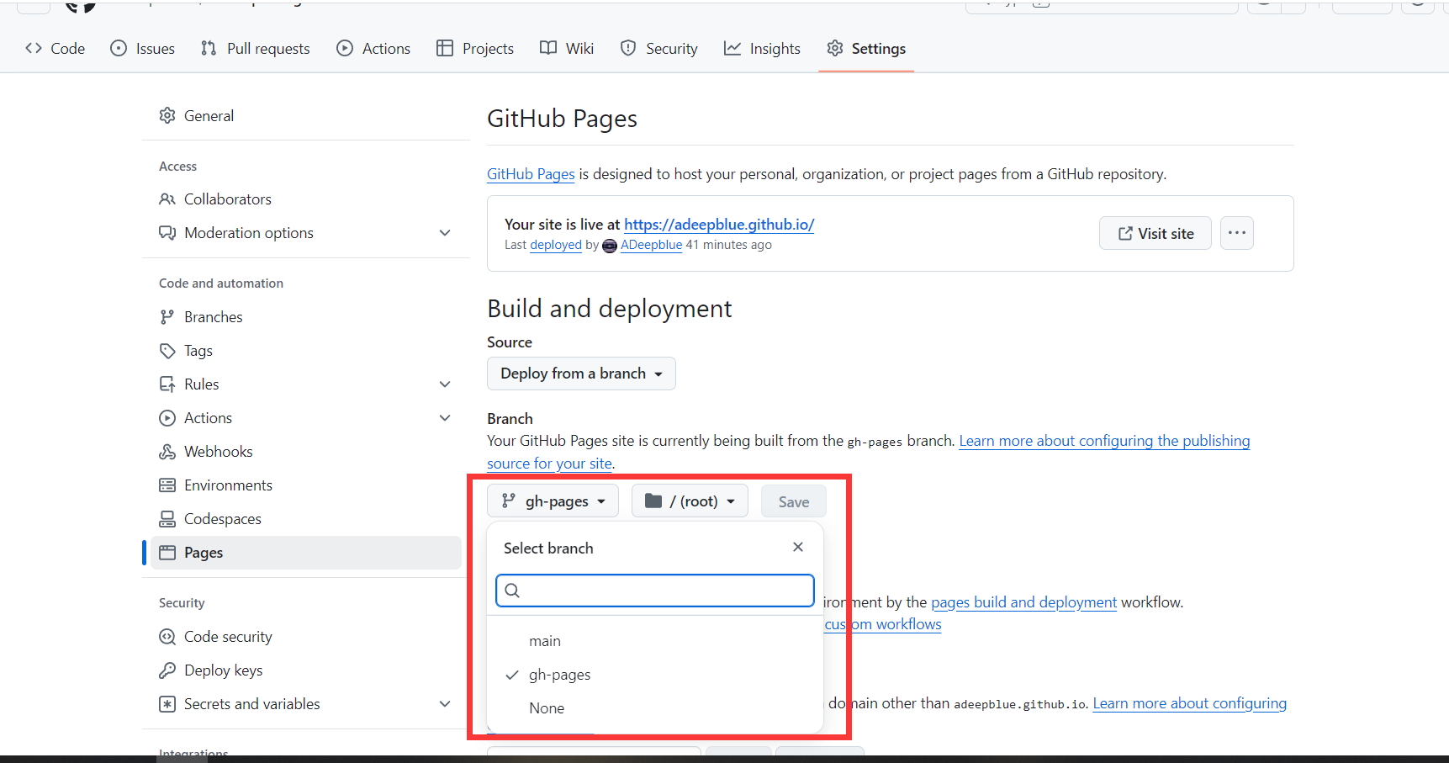Viewport: 1449px width, 763px height.
Task: Expand Secrets and variables chevron
Action: (445, 704)
